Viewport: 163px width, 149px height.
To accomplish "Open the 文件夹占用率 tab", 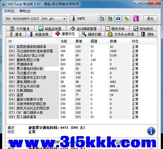I will (x=121, y=34).
